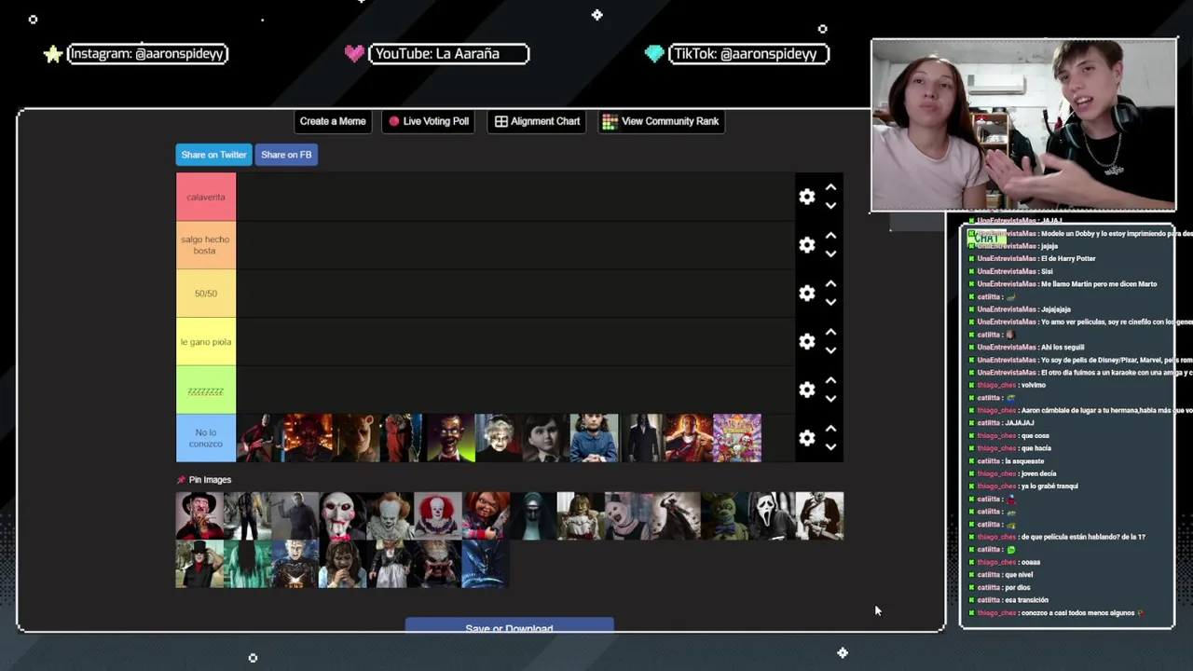Select girl in blue dress image
This screenshot has height=671, width=1193.
pyautogui.click(x=594, y=438)
